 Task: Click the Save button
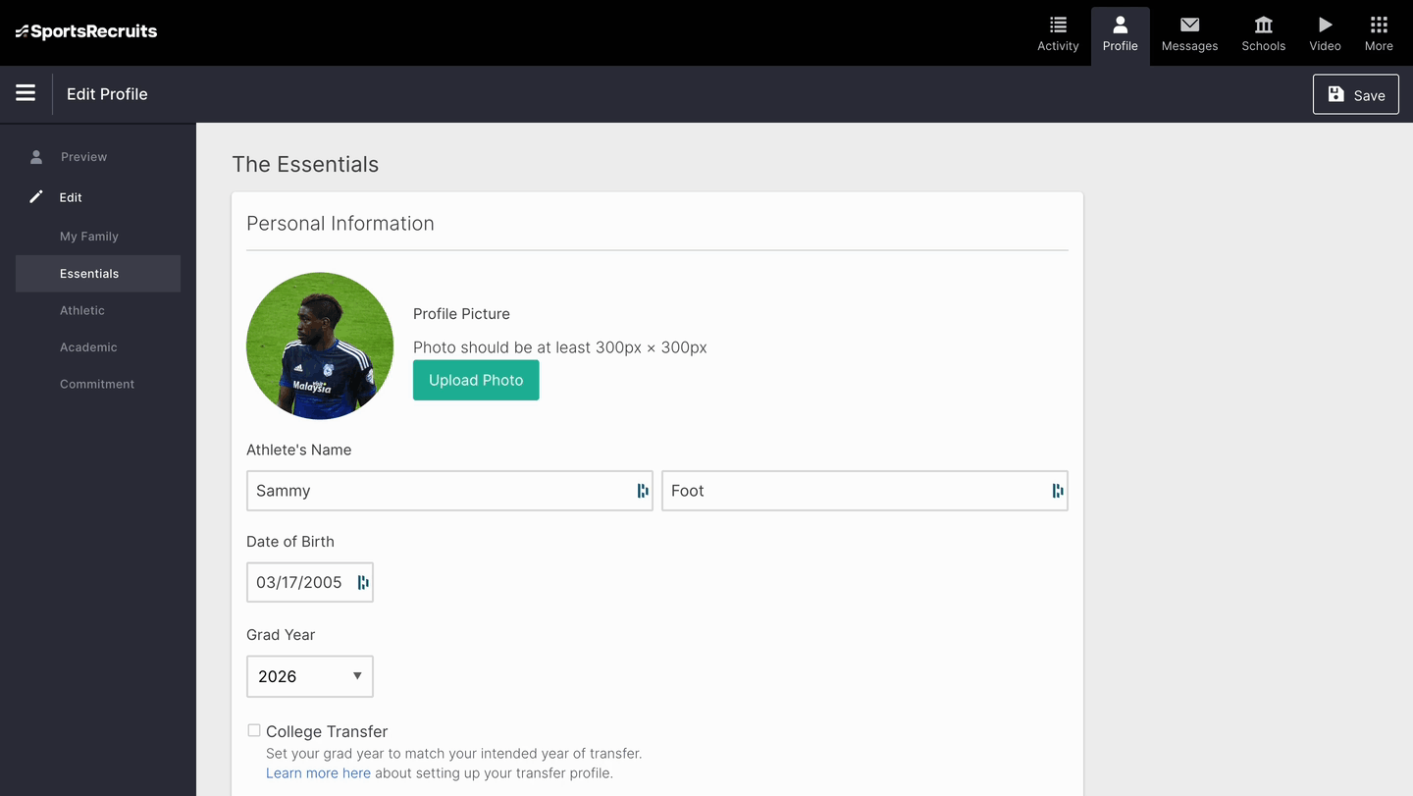point(1355,94)
